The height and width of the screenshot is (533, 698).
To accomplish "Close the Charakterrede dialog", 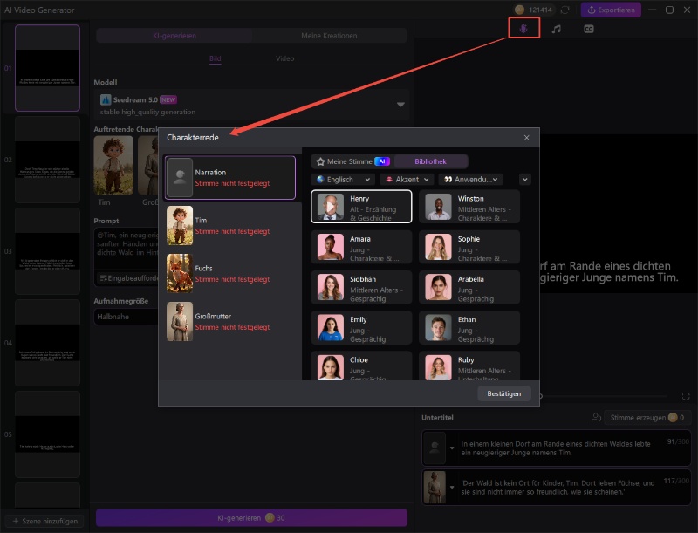I will pos(526,138).
